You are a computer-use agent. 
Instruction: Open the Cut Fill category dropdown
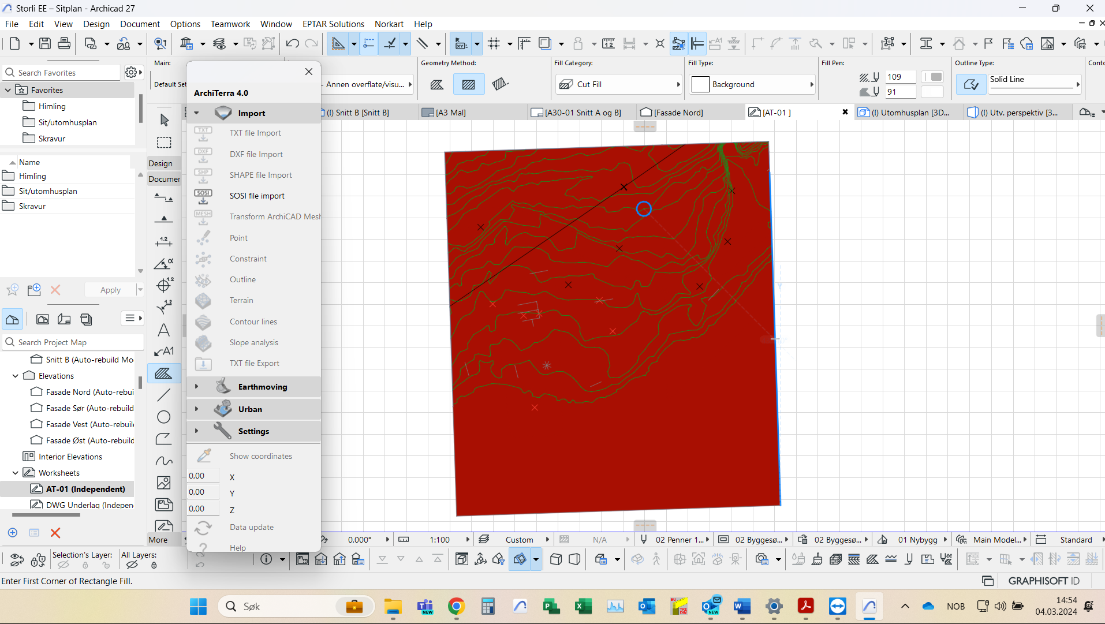[618, 85]
